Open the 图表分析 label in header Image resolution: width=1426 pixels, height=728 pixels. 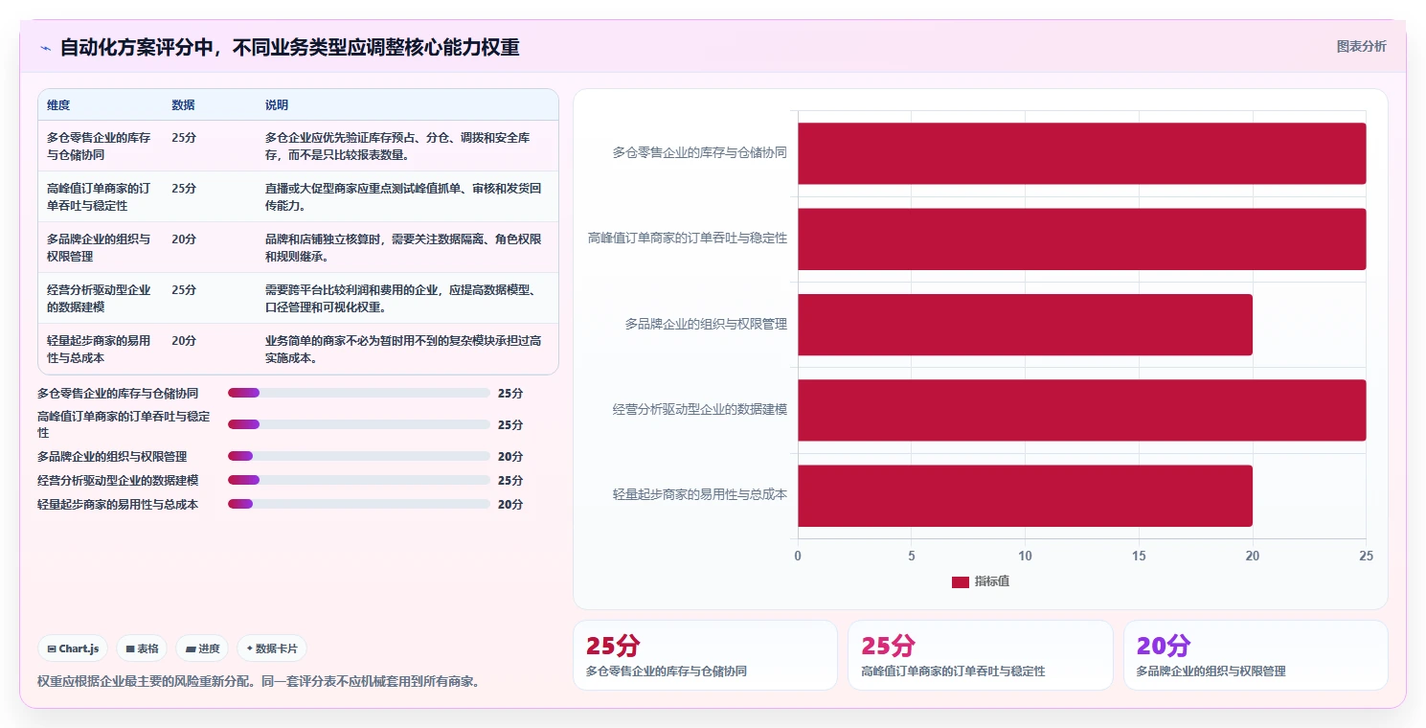(x=1361, y=46)
